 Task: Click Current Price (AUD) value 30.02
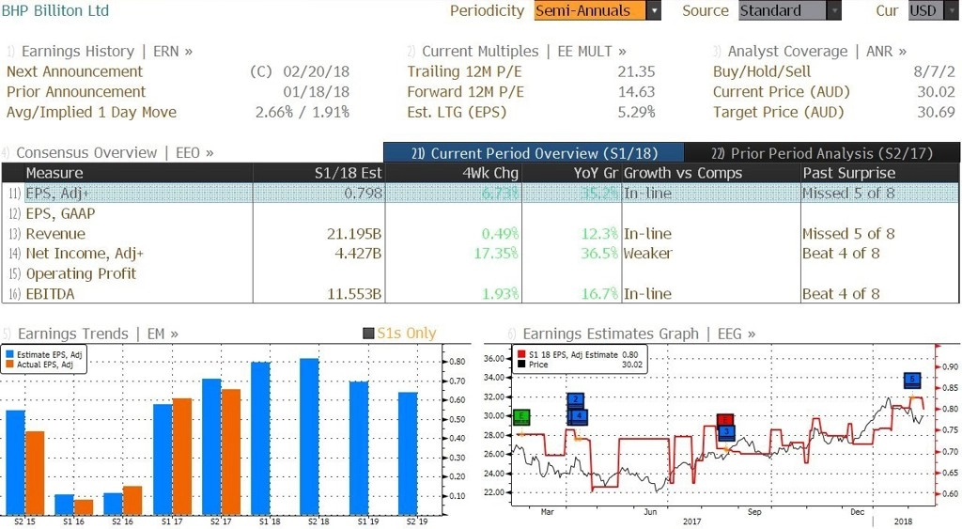click(x=937, y=92)
